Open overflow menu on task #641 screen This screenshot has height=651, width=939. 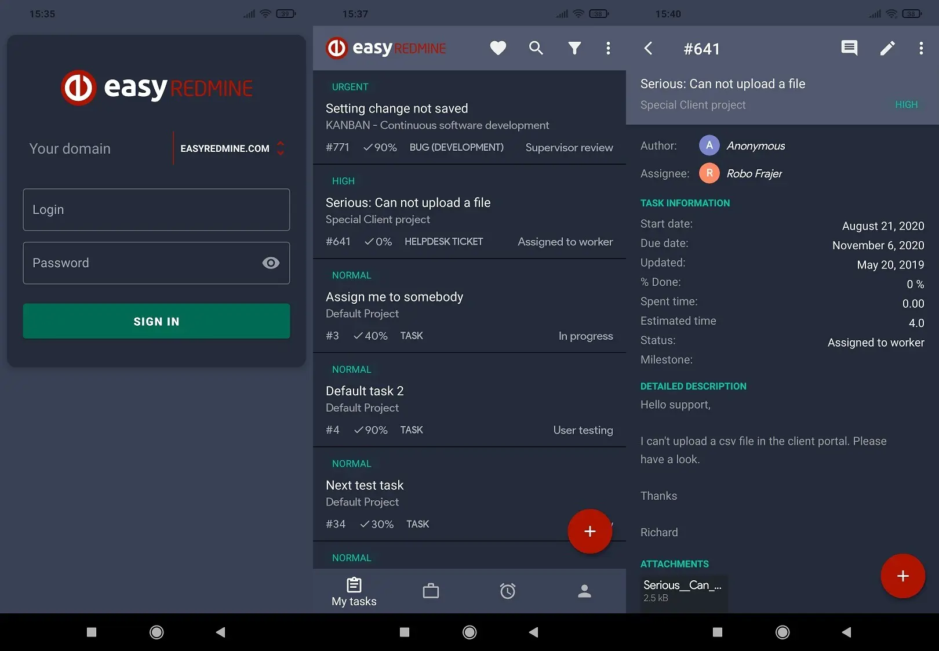click(x=920, y=48)
